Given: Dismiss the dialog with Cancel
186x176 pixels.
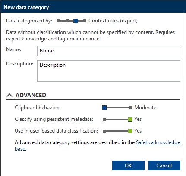Looking at the screenshot, I should tap(164, 165).
